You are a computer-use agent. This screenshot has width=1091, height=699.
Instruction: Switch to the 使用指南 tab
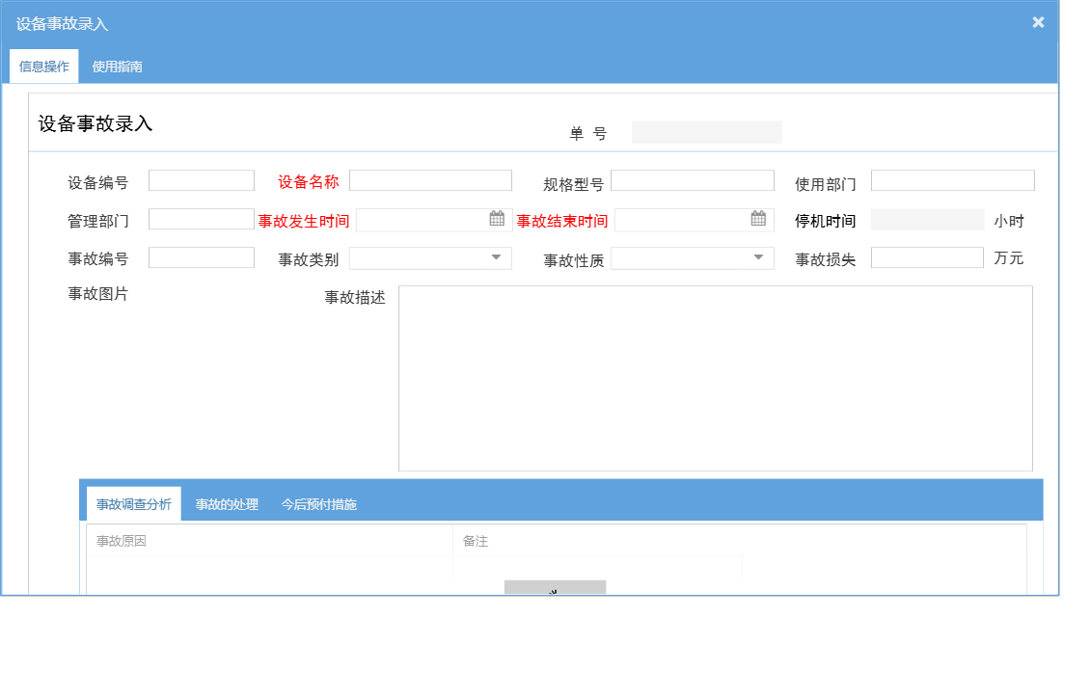click(117, 67)
